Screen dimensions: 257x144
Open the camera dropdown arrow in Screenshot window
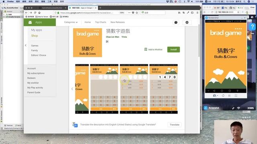click(x=217, y=96)
